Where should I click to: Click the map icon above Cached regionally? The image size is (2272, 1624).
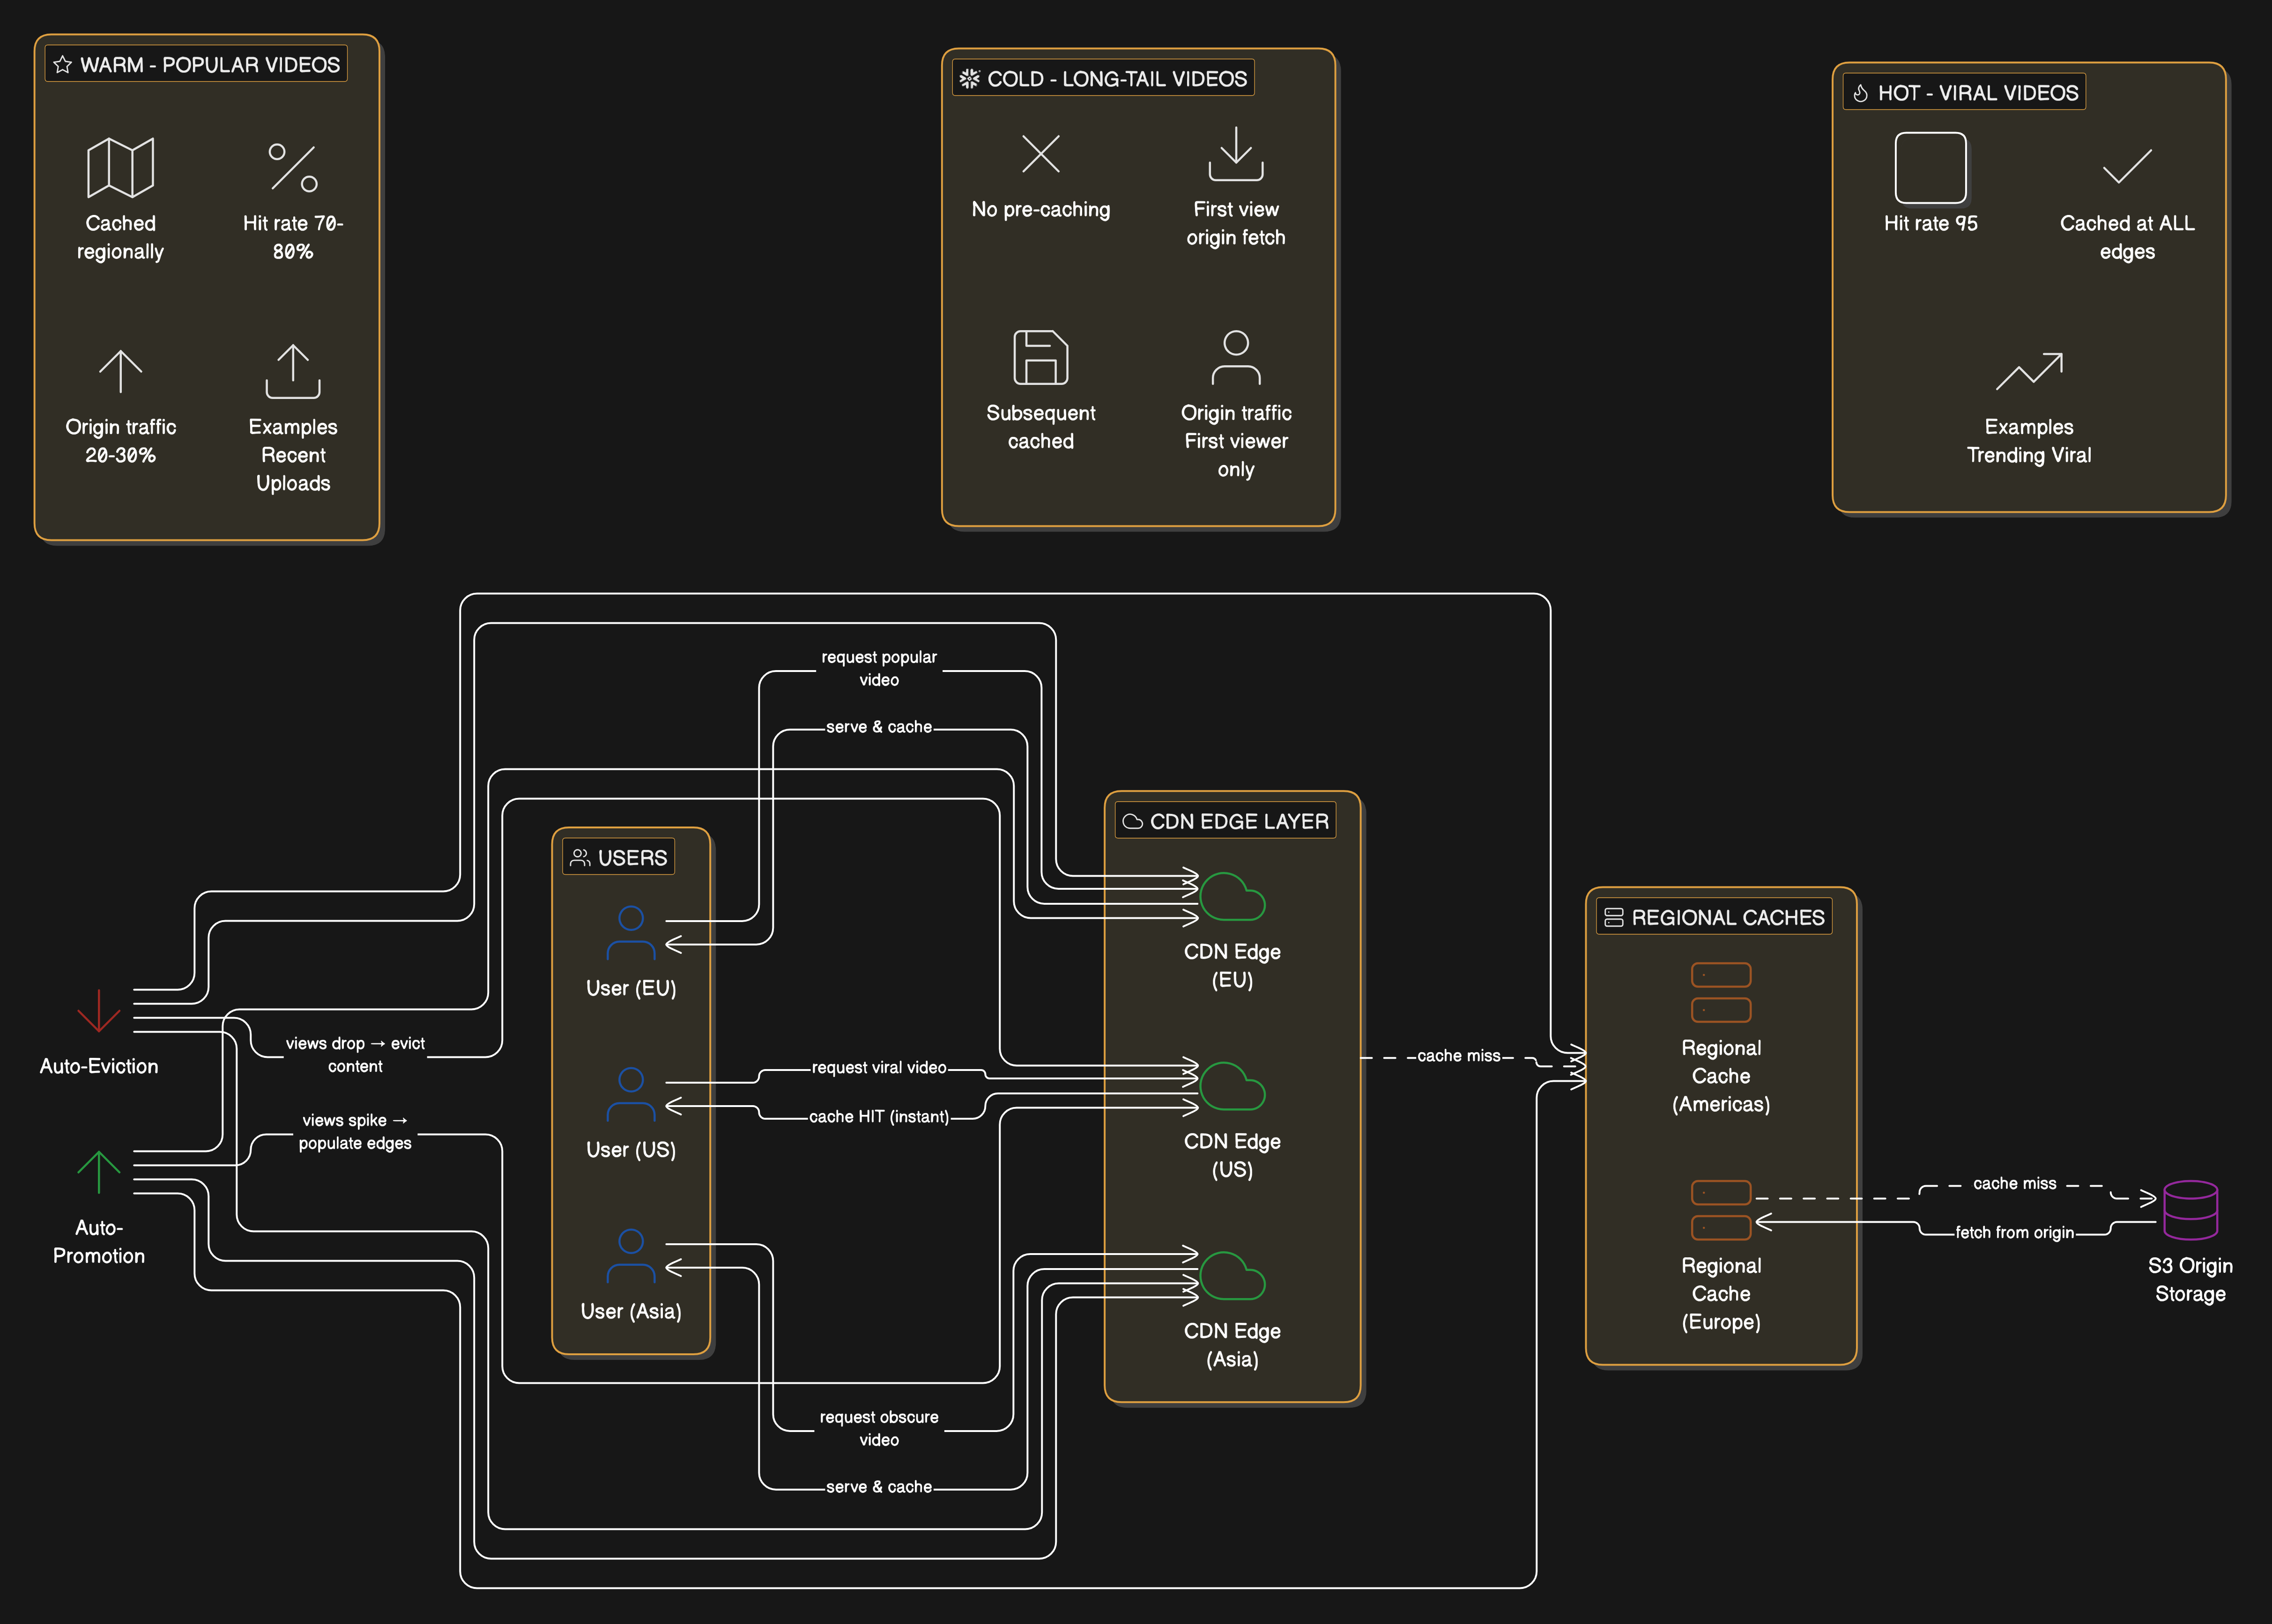pyautogui.click(x=120, y=167)
